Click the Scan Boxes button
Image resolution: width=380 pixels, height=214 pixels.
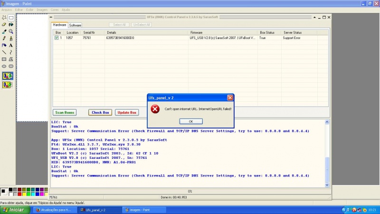coord(65,112)
